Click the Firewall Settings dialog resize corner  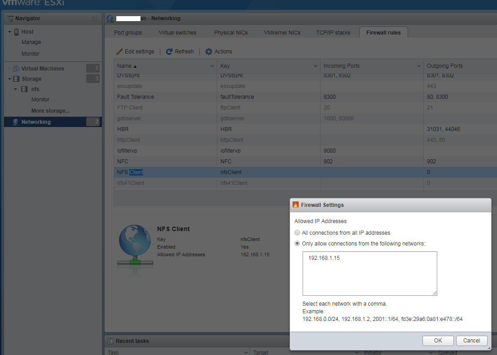tap(489, 348)
